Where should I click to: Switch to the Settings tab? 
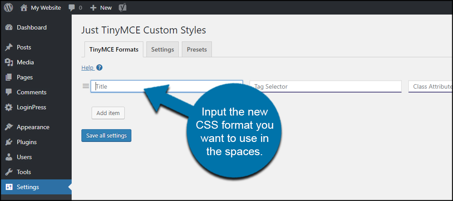pos(163,49)
